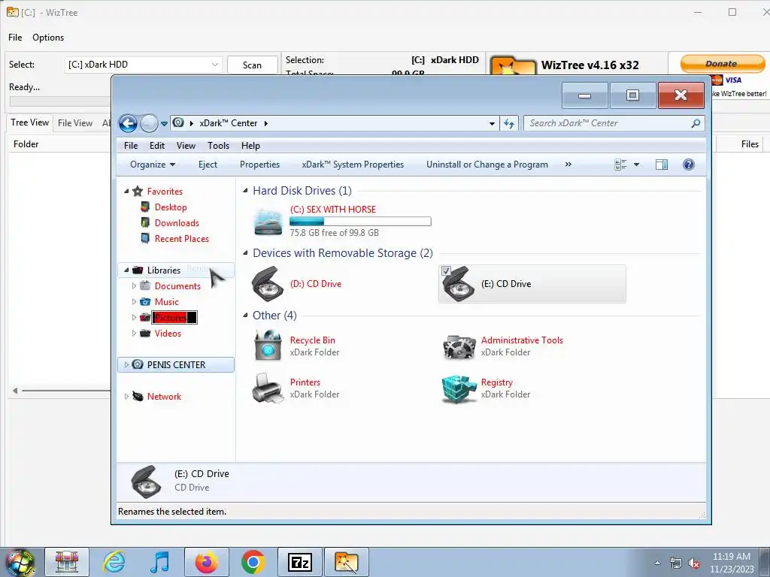The height and width of the screenshot is (577, 770).
Task: Open the View menu
Action: [186, 146]
